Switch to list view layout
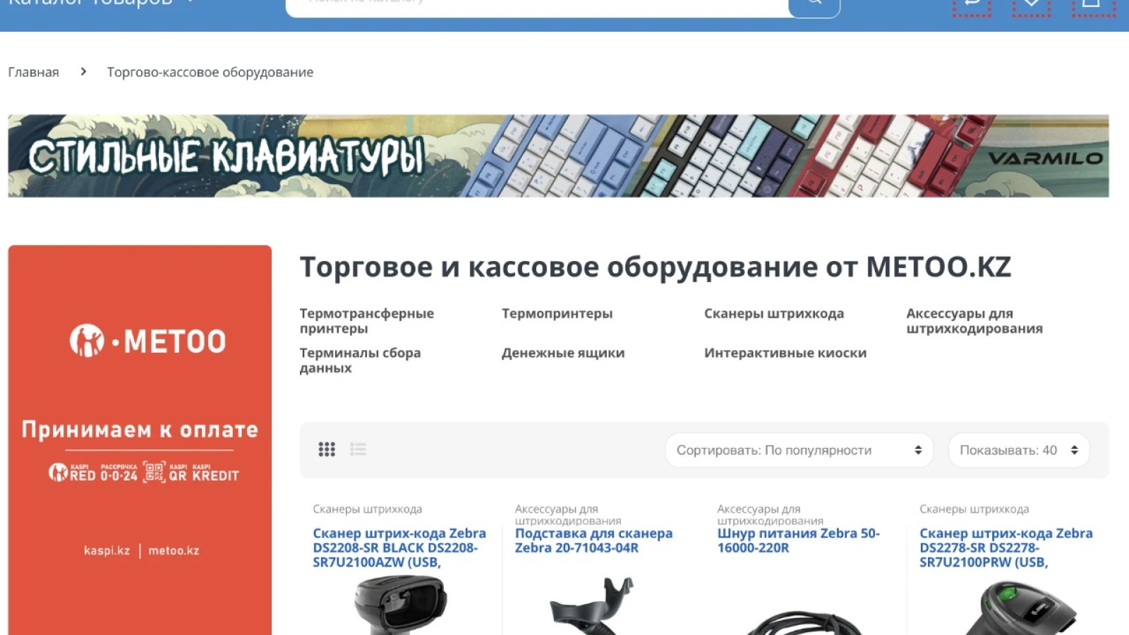 358,449
